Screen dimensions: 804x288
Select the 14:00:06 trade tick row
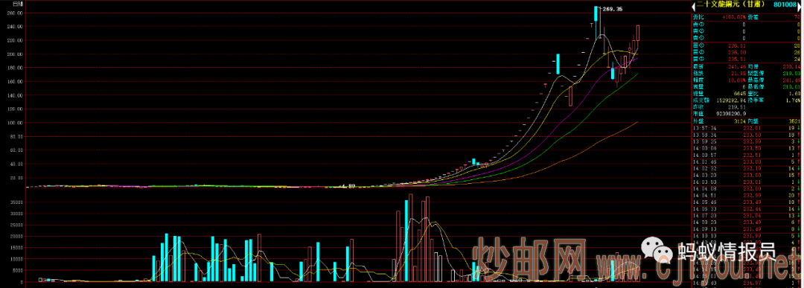747,148
